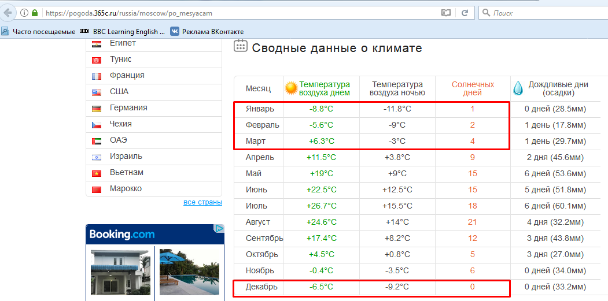Click the -11.8°C night temperature cell

[x=397, y=109]
